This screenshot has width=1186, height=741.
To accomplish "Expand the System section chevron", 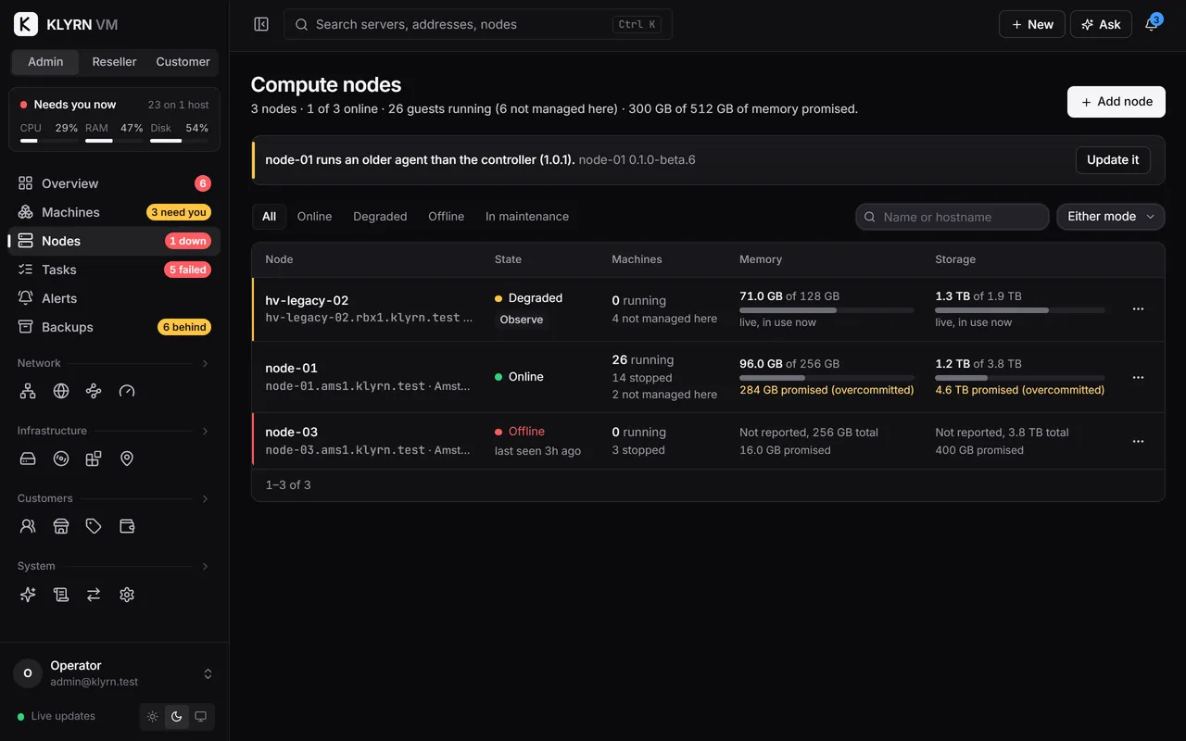I will 205,566.
